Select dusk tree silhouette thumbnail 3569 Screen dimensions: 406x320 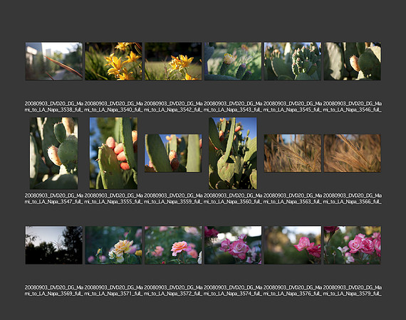click(x=54, y=245)
